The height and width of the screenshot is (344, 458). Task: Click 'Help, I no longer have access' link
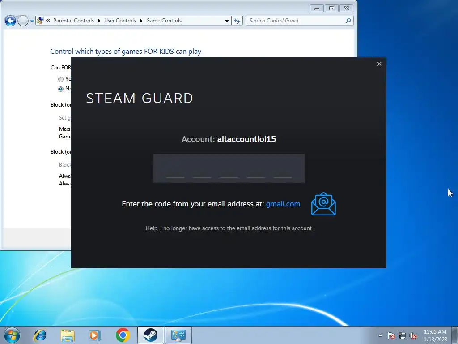point(229,228)
